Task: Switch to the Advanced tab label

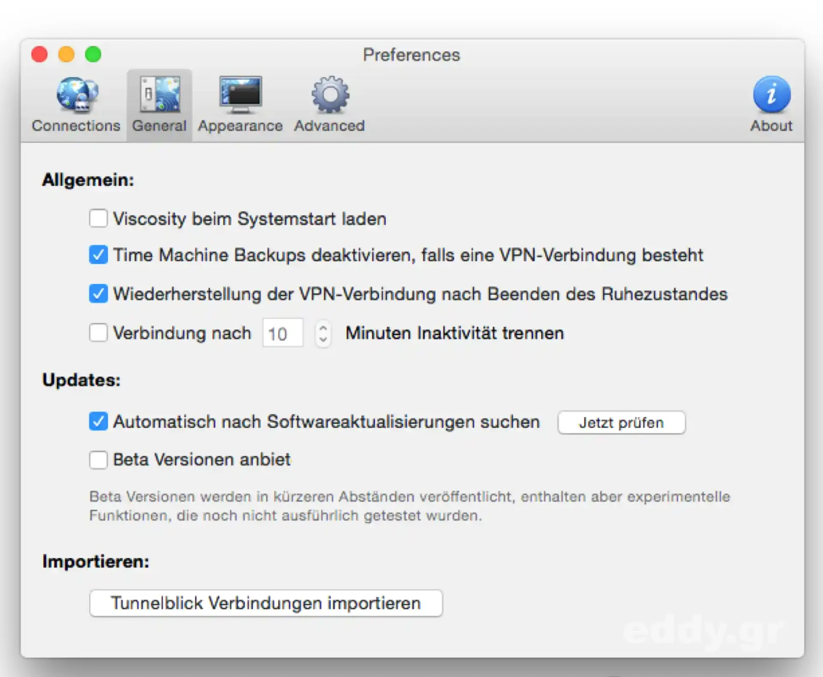Action: (x=329, y=126)
